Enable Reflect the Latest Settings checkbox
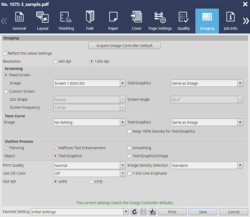 click(x=5, y=53)
